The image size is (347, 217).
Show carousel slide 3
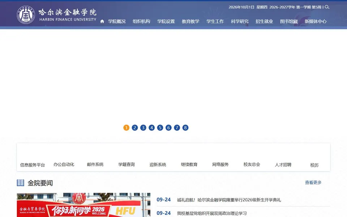143,128
